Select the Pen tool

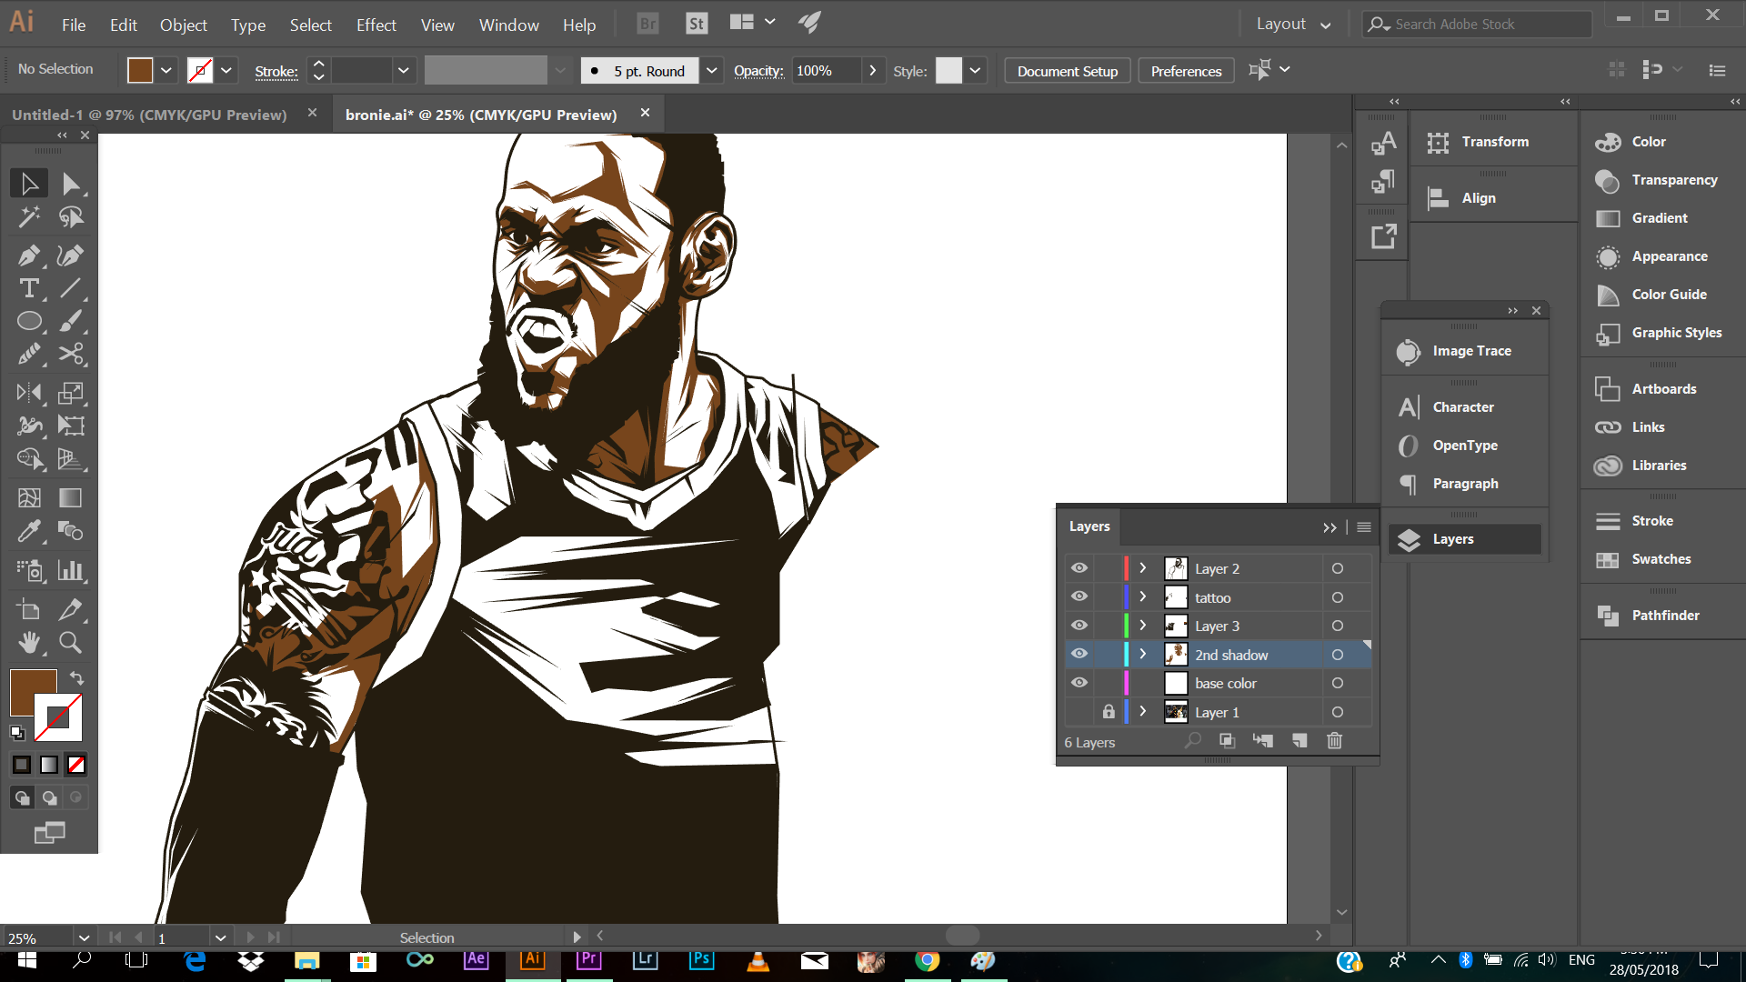click(x=29, y=256)
